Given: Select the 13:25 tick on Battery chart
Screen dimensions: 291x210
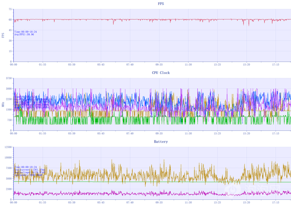Looking at the screenshot, I should (217, 203).
